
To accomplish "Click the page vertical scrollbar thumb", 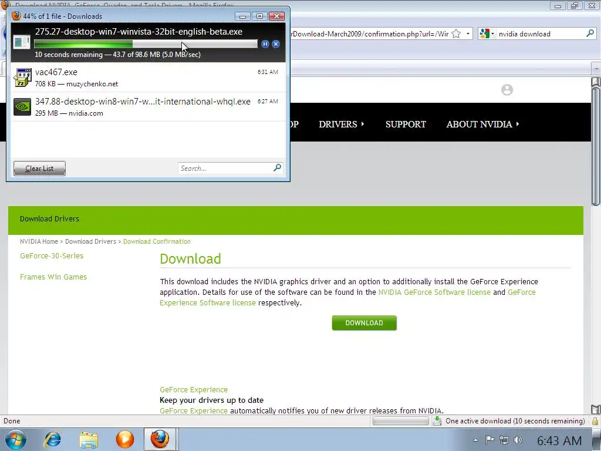I will [x=596, y=146].
